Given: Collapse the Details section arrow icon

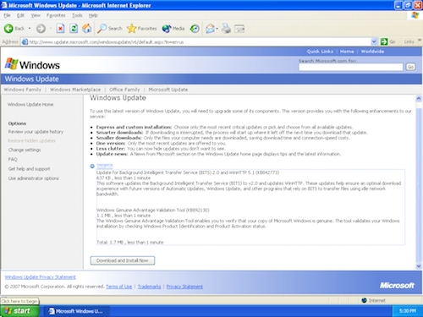Looking at the screenshot, I should pos(92,167).
